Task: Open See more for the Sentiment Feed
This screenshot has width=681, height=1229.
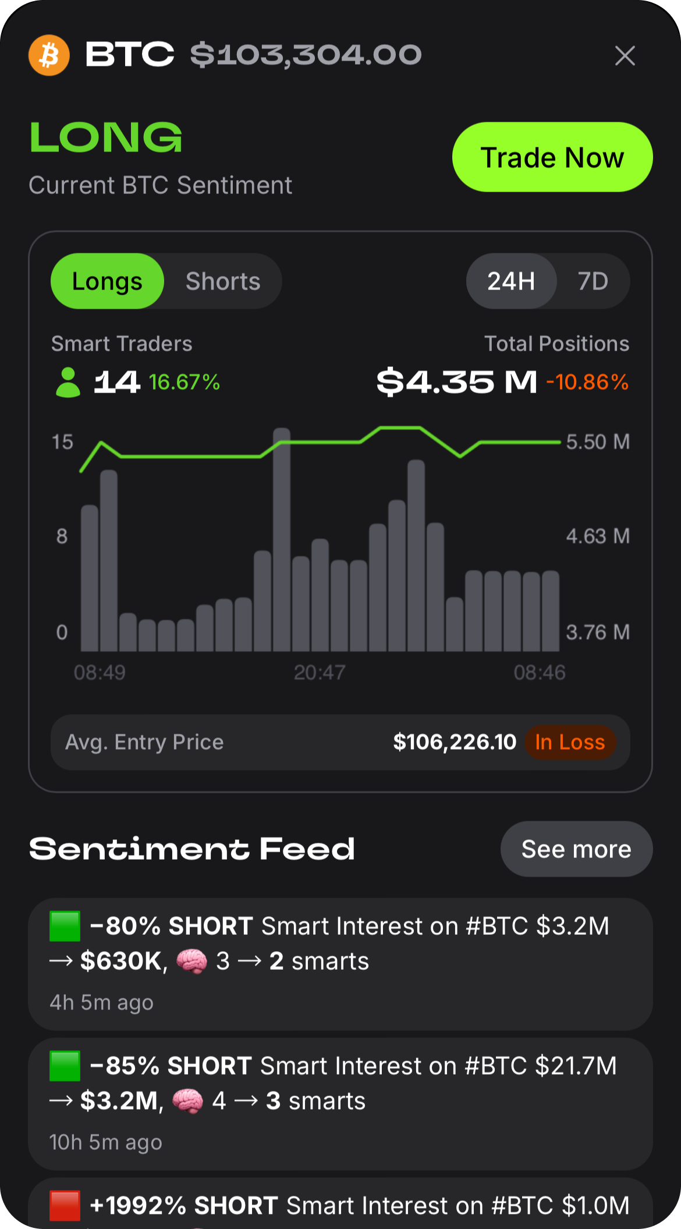Action: point(576,849)
